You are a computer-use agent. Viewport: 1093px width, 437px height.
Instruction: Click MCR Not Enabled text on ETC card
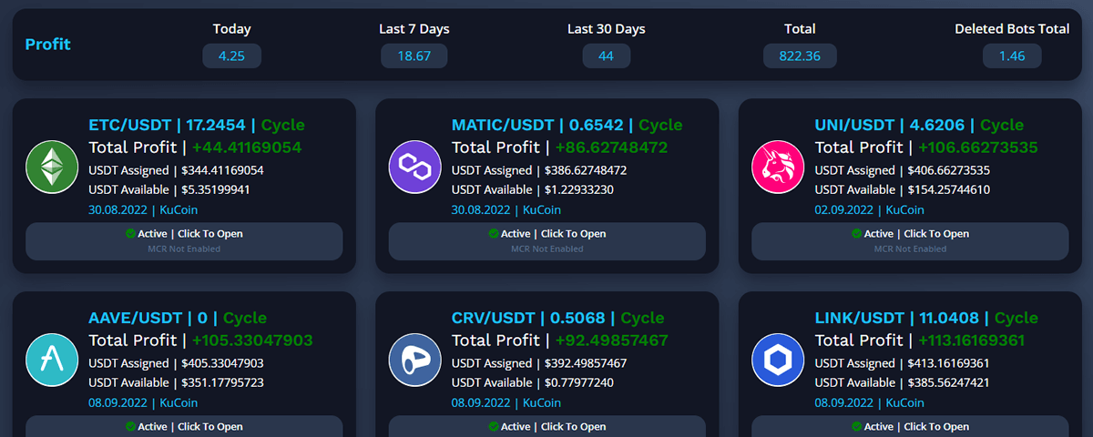coord(184,249)
